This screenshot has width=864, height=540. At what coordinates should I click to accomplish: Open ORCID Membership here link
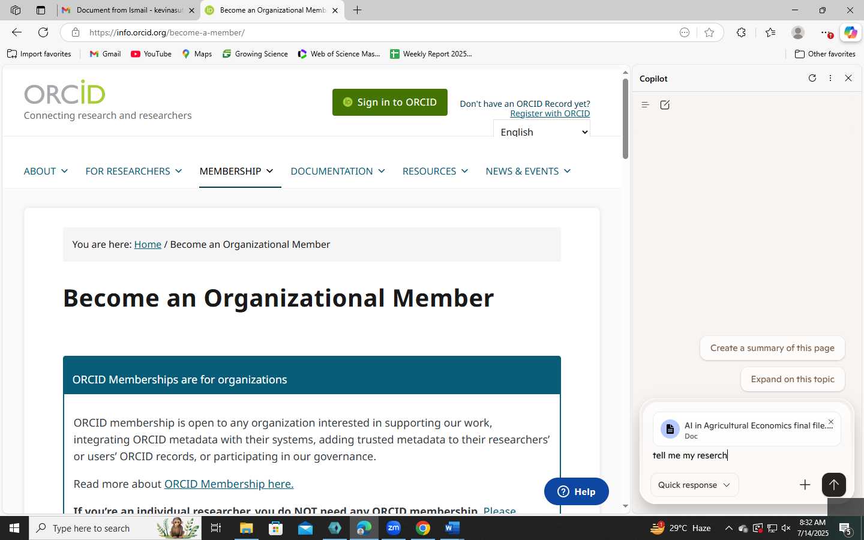[x=229, y=484]
